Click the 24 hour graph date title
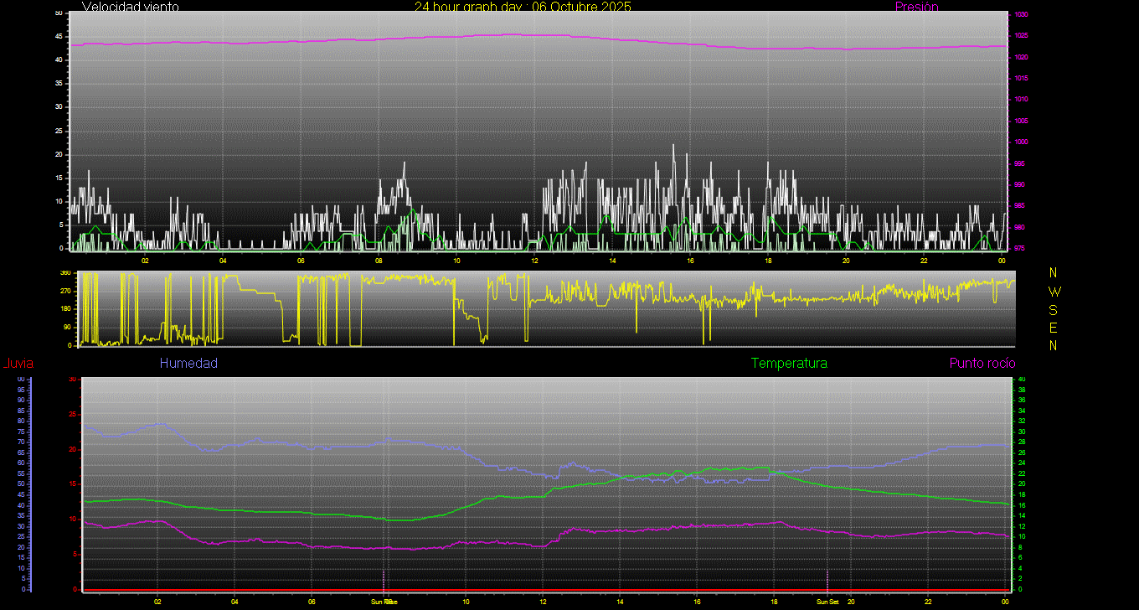 coord(523,7)
